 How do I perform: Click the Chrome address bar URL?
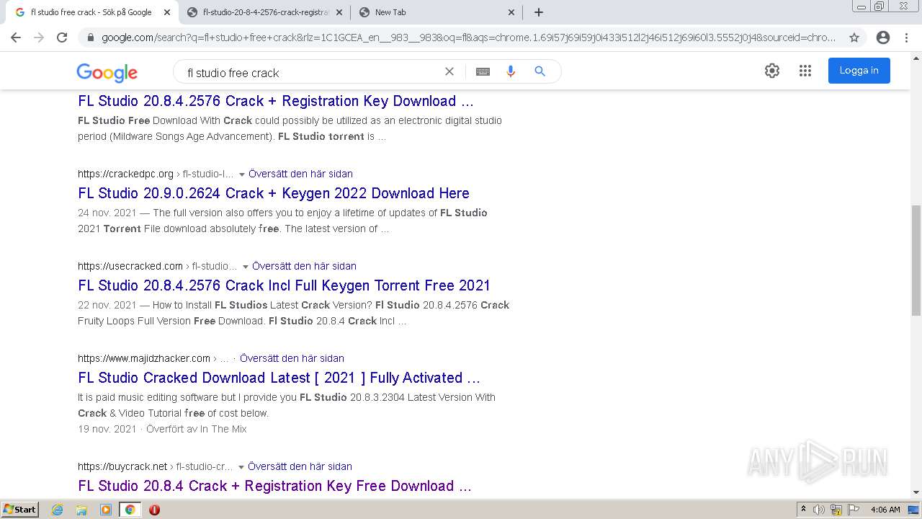click(468, 37)
